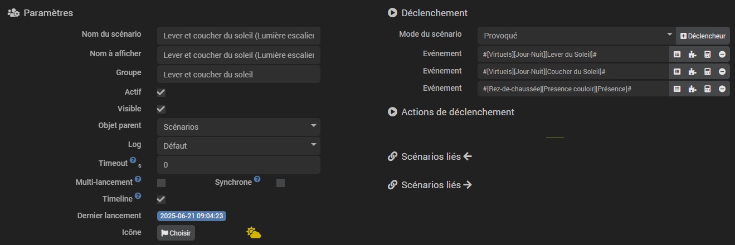Screen dimensions: 735x245
Task: Remove the Presence couloir trigger event
Action: [722, 89]
